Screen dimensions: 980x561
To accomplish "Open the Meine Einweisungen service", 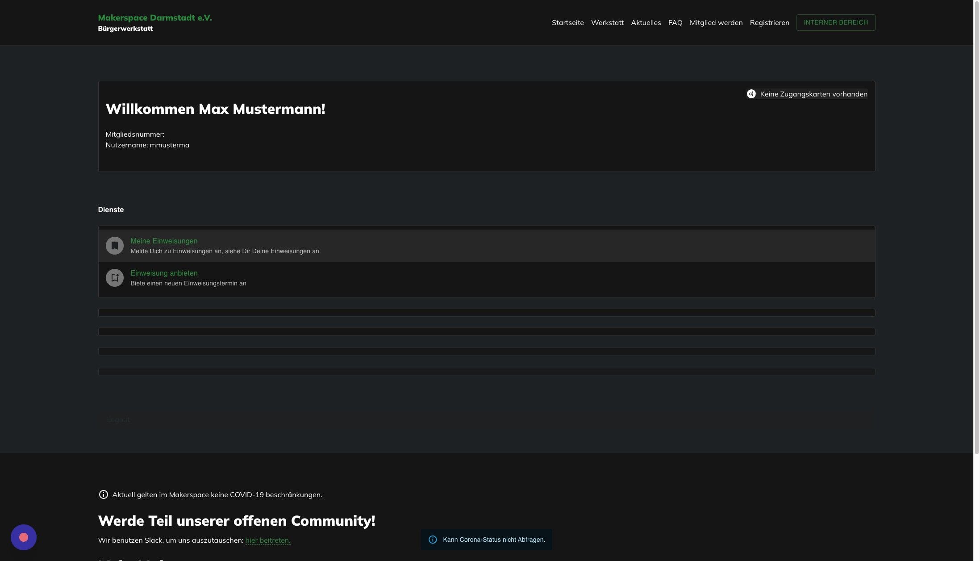I will pyautogui.click(x=164, y=241).
